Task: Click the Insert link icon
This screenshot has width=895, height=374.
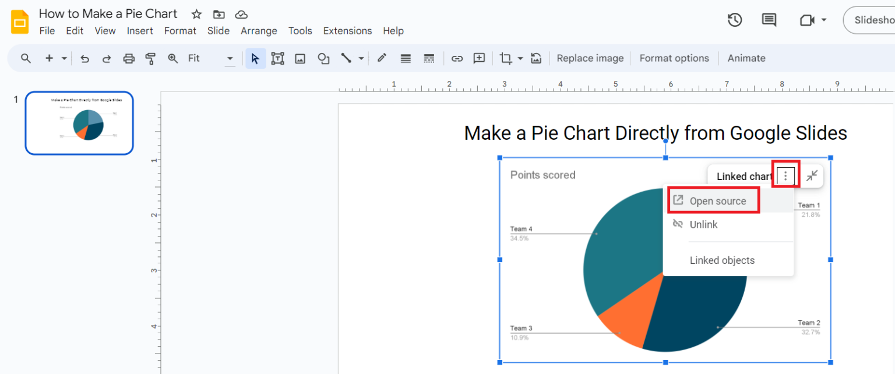Action: (x=457, y=58)
